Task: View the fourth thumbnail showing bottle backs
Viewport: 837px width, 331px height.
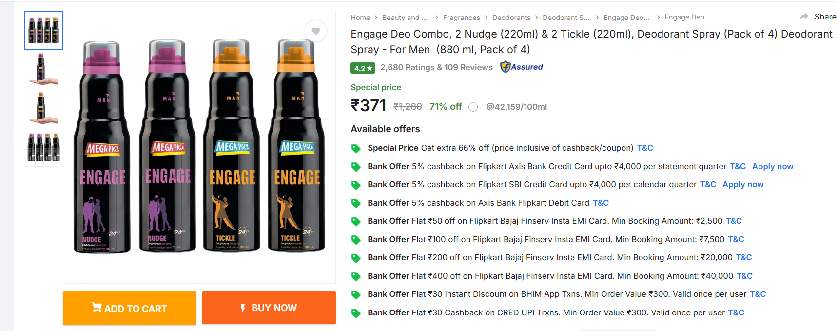Action: coord(44,147)
